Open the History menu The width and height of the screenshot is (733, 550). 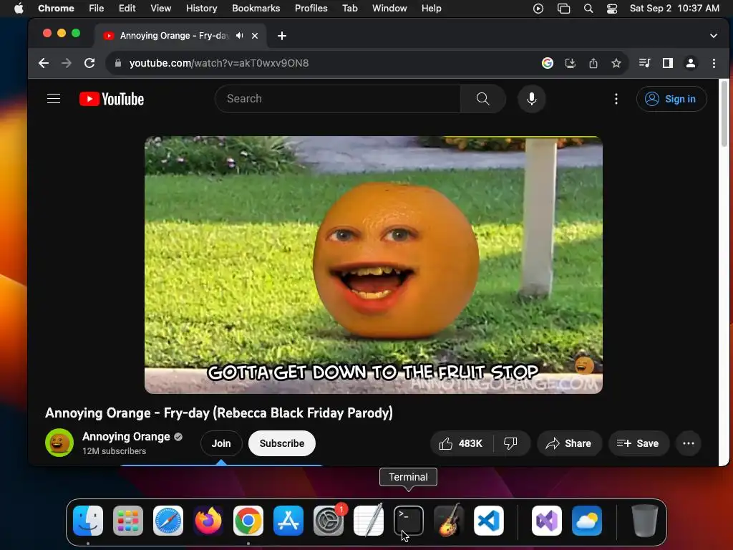[x=201, y=9]
